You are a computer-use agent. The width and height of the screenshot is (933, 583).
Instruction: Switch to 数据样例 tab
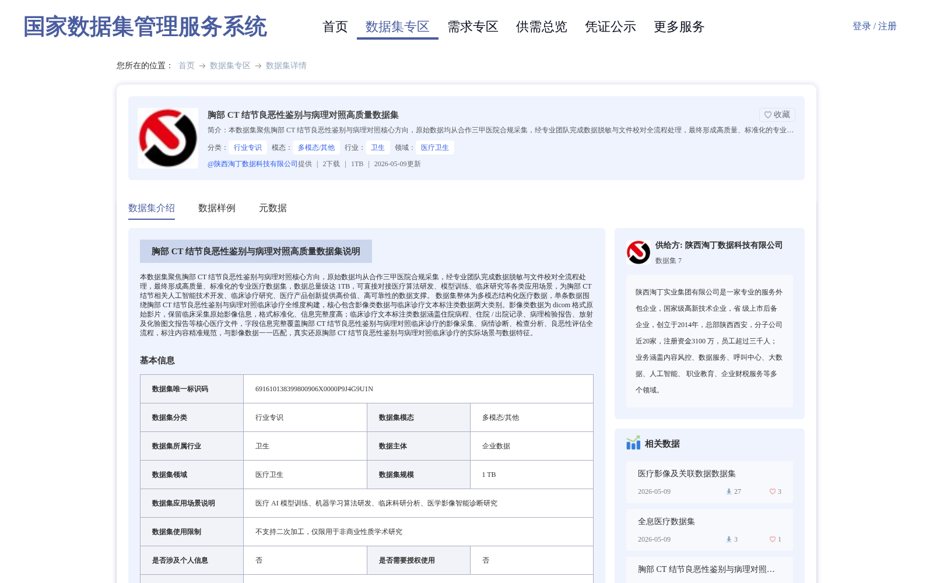coord(217,208)
